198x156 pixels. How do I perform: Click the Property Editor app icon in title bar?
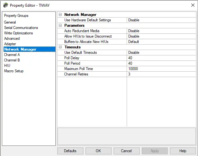point(5,5)
